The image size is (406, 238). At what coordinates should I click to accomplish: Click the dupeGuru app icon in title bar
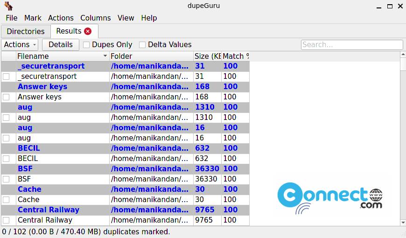8,6
